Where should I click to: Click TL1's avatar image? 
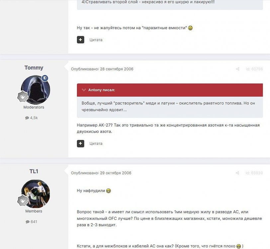36,194
